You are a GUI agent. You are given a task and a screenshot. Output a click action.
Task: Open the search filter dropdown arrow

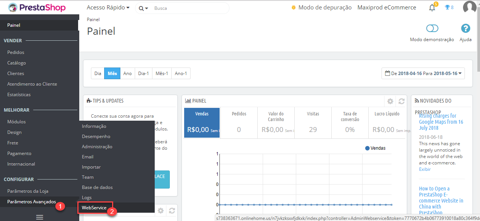click(x=143, y=8)
